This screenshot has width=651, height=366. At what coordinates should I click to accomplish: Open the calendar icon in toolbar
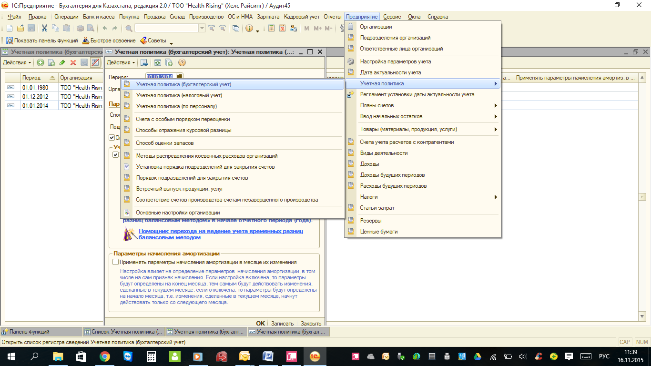(x=282, y=28)
